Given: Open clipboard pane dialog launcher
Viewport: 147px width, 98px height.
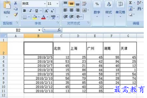Looking at the screenshot, I should (17, 23).
